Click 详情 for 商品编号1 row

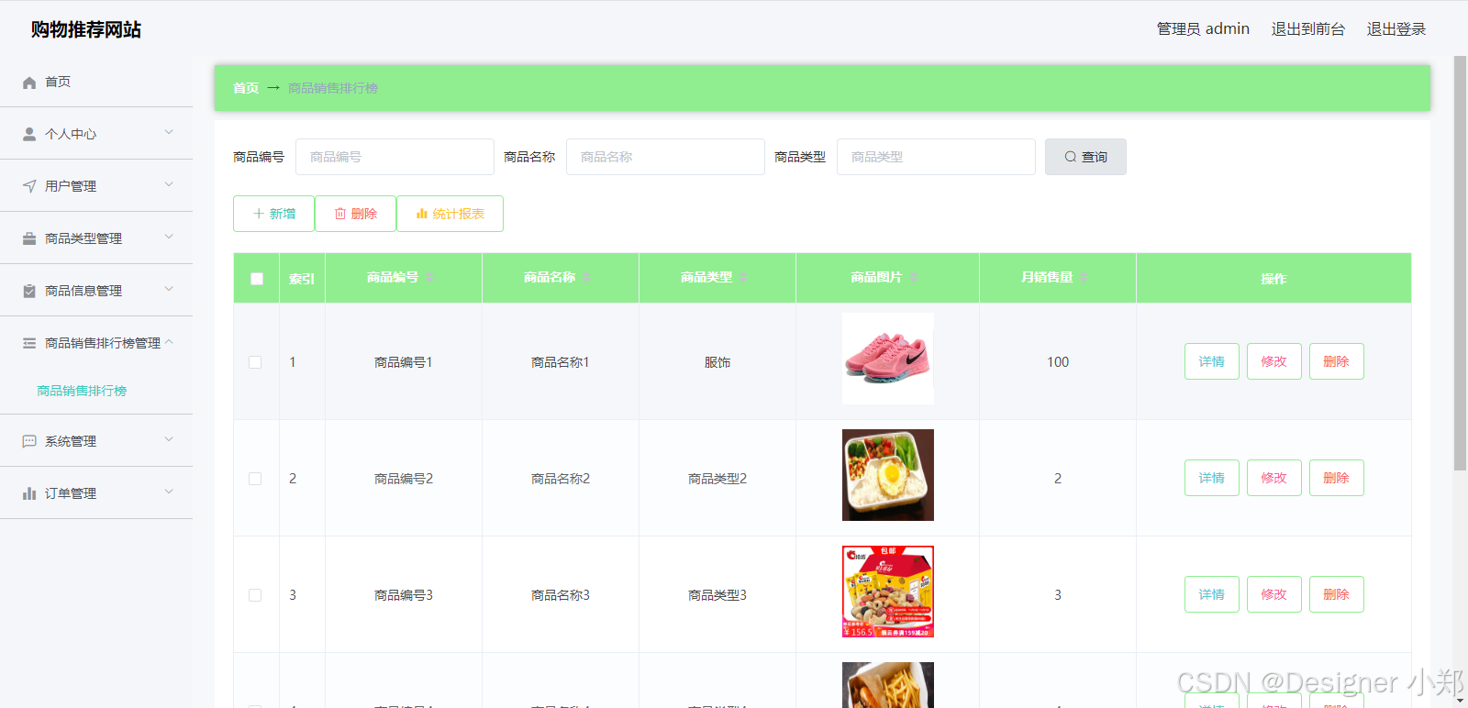[1212, 361]
